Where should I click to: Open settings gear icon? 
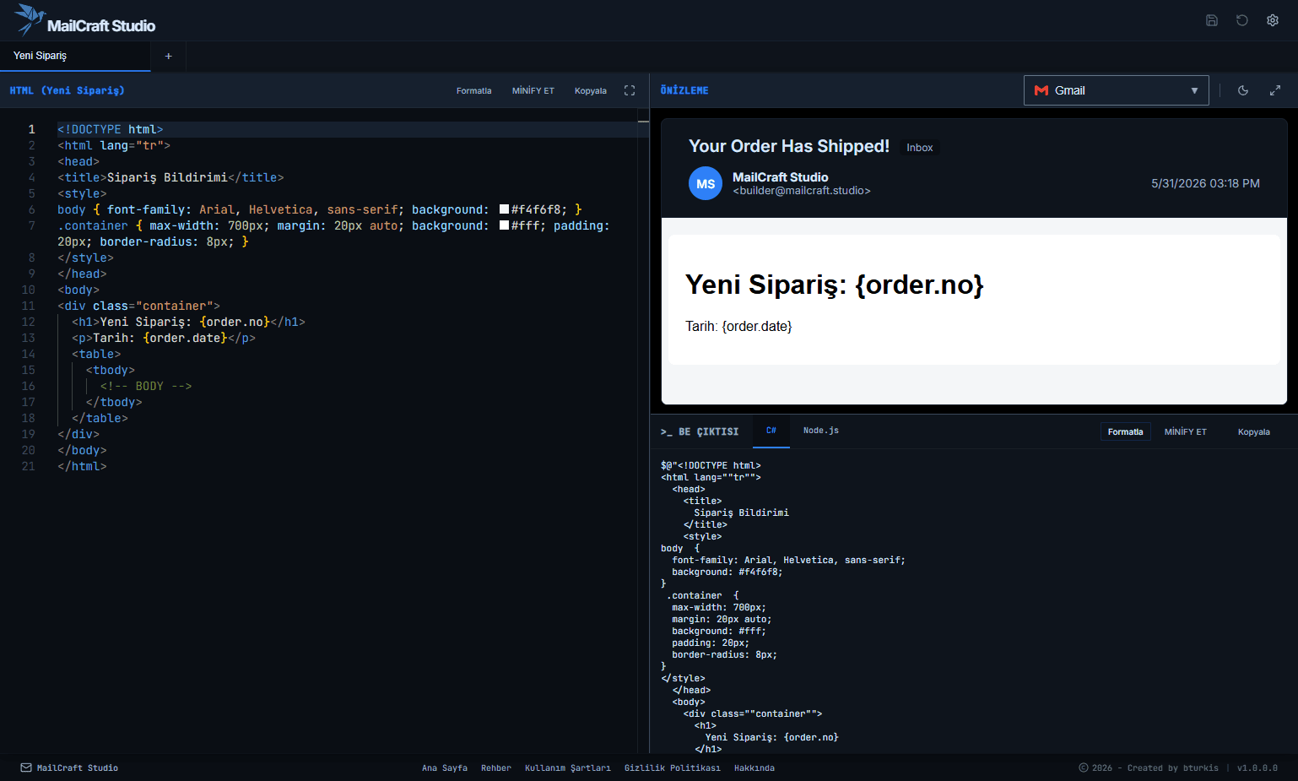click(1272, 20)
